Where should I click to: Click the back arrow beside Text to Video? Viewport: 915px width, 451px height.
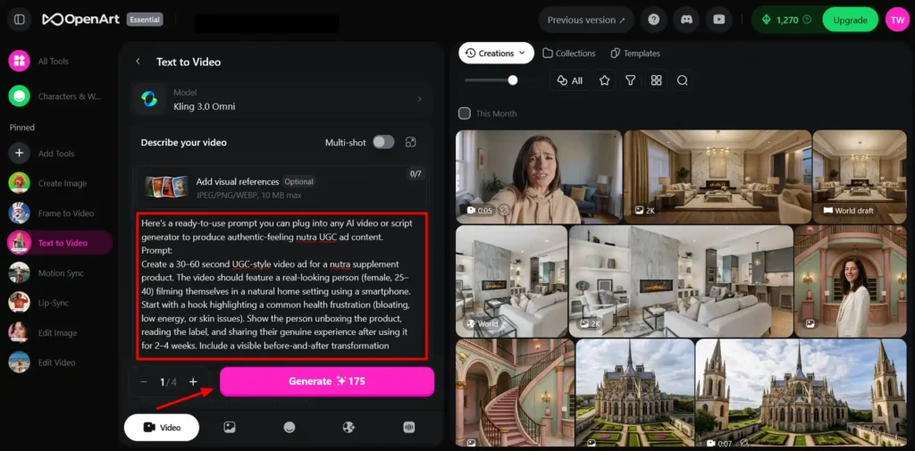pyautogui.click(x=138, y=62)
